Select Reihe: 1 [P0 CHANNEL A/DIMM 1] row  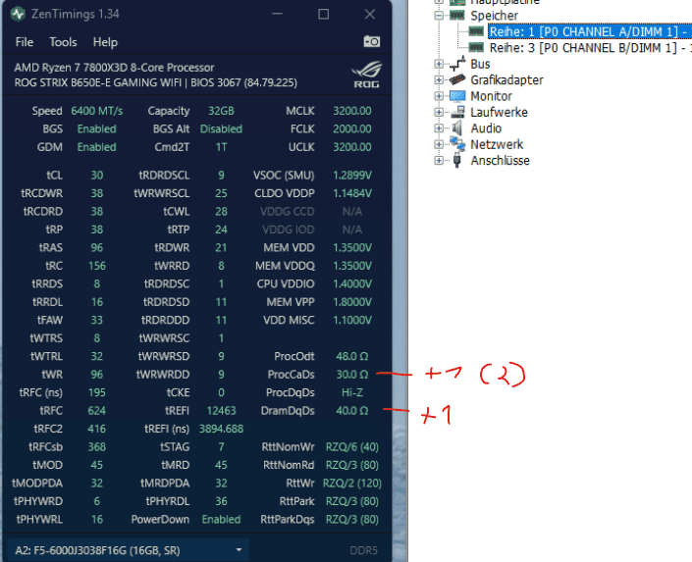590,31
